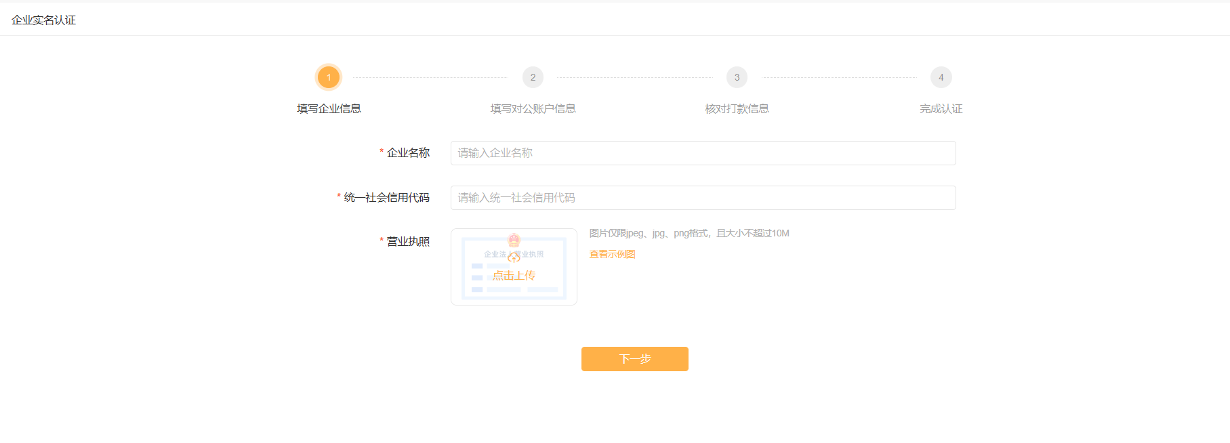Click the 营业执照 field label
This screenshot has height=443, width=1230.
[408, 242]
